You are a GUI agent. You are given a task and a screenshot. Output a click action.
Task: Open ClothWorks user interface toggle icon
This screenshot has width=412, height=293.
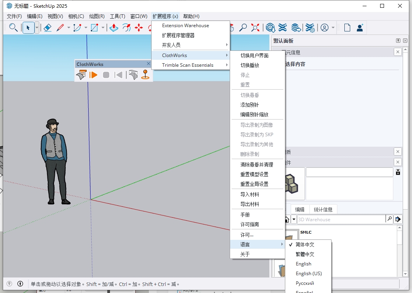pos(81,75)
